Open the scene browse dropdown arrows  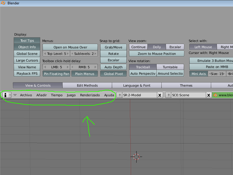[x=168, y=95]
